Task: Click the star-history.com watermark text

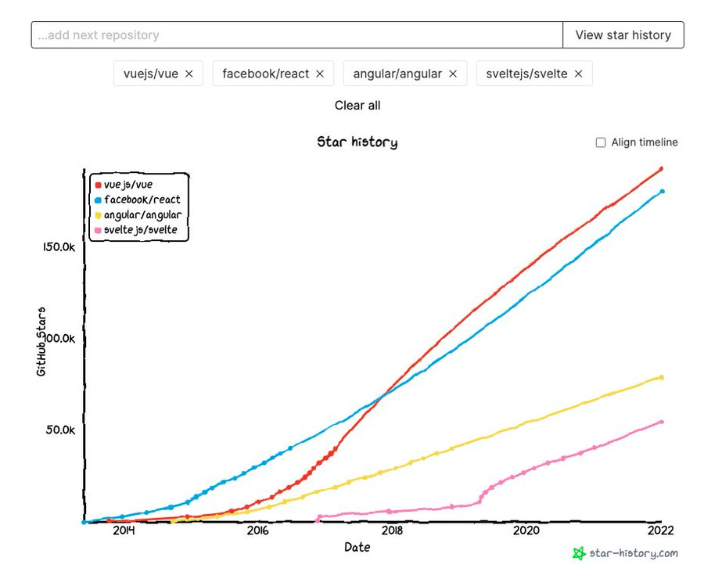Action: [634, 554]
